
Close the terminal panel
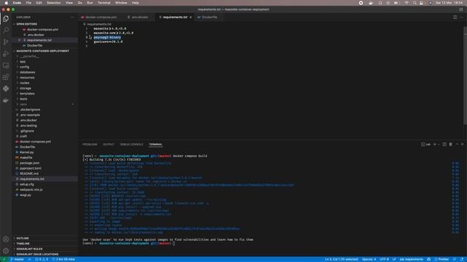pyautogui.click(x=463, y=144)
